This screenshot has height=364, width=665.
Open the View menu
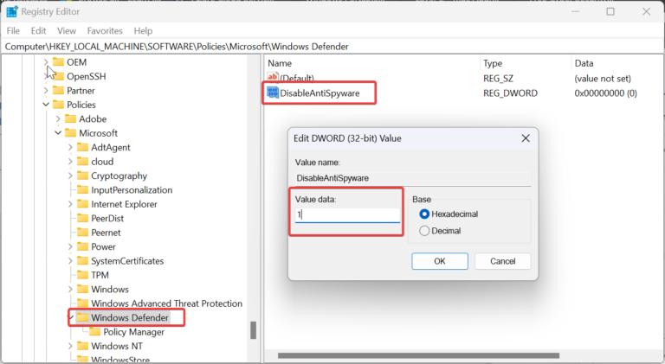(67, 31)
